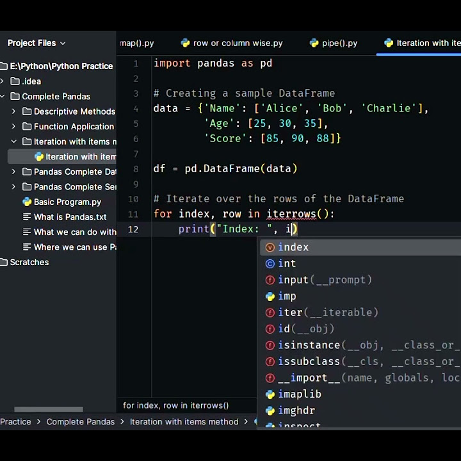The height and width of the screenshot is (461, 461).
Task: Choose the isinstance suggestion
Action: pyautogui.click(x=360, y=345)
